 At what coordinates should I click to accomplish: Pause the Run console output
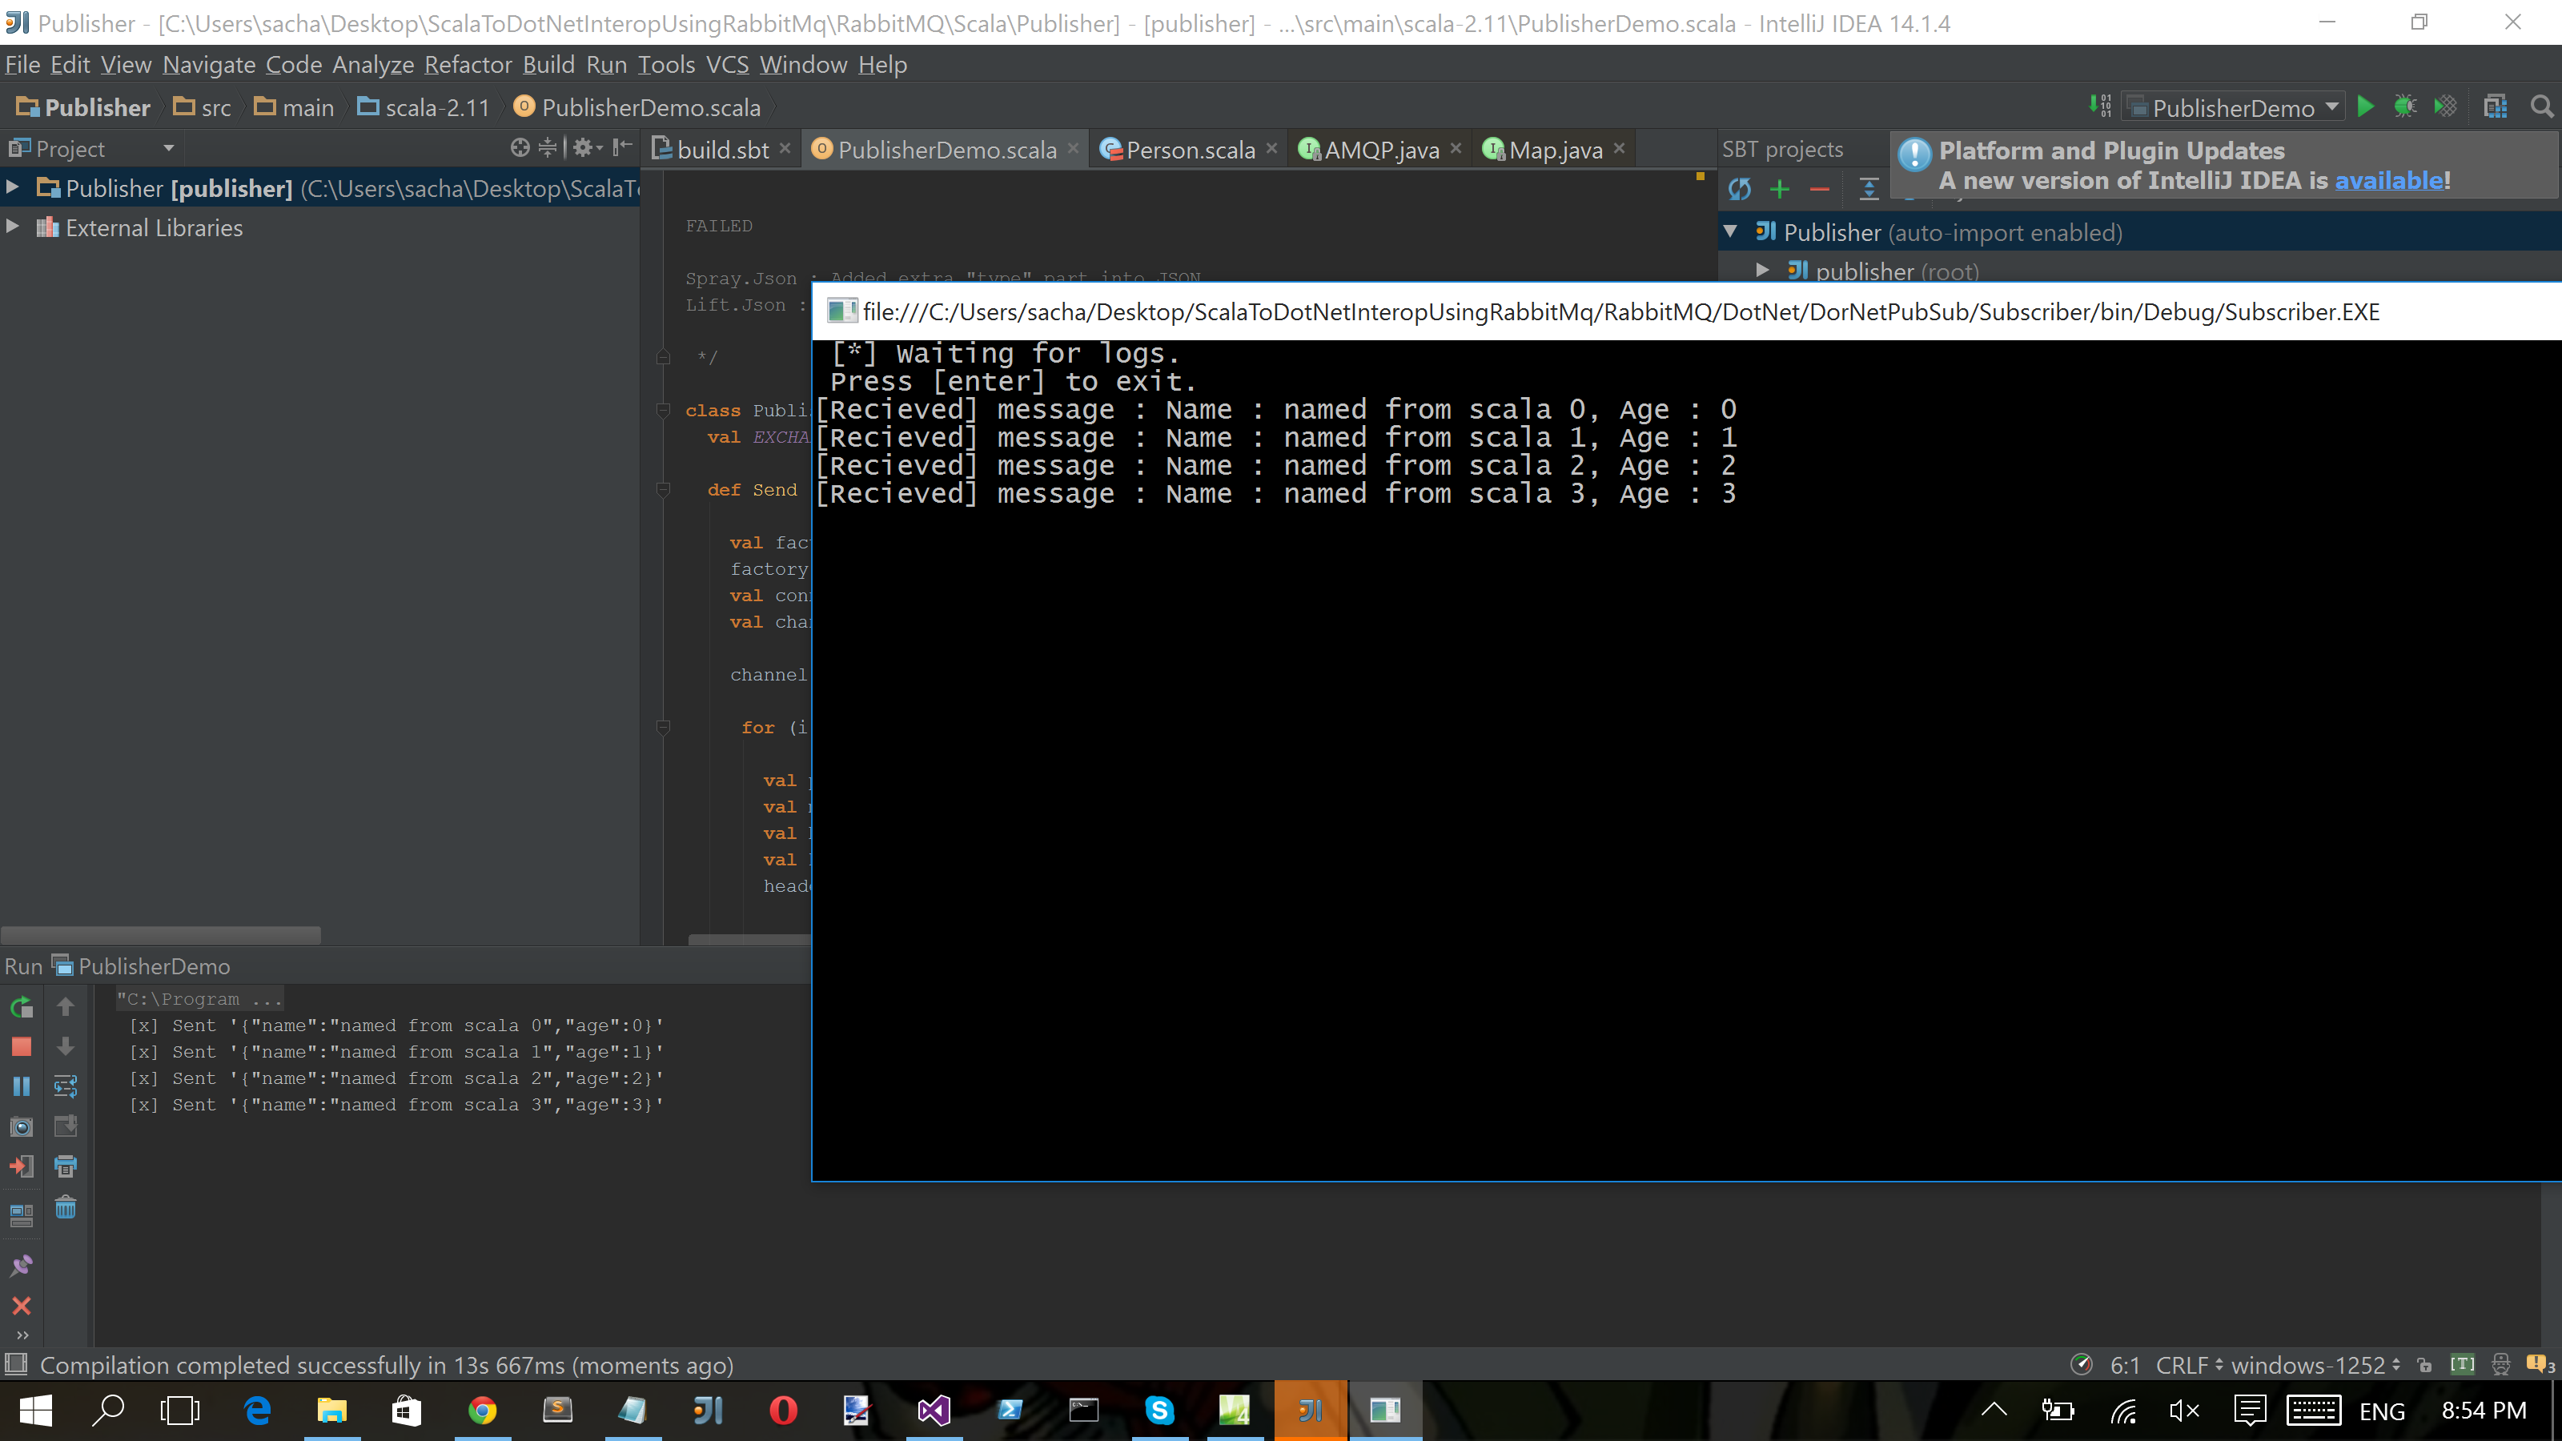point(21,1086)
